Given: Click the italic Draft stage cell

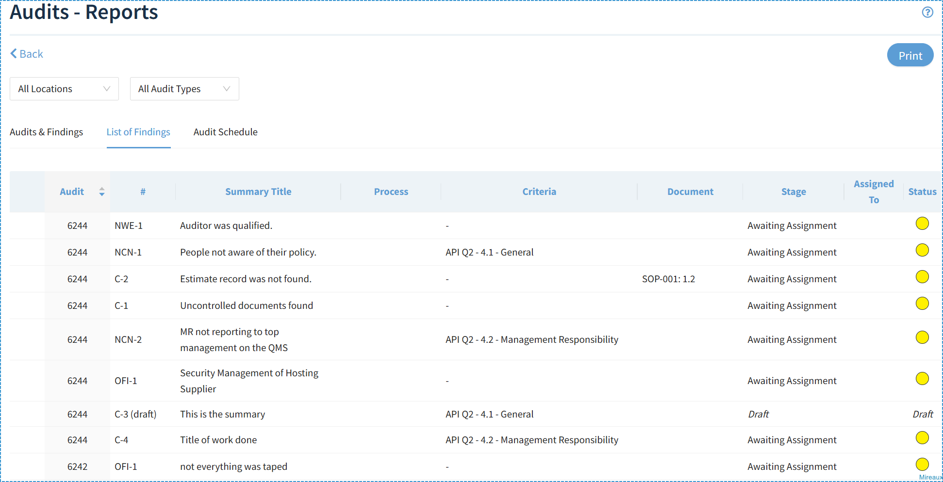Looking at the screenshot, I should (x=758, y=414).
